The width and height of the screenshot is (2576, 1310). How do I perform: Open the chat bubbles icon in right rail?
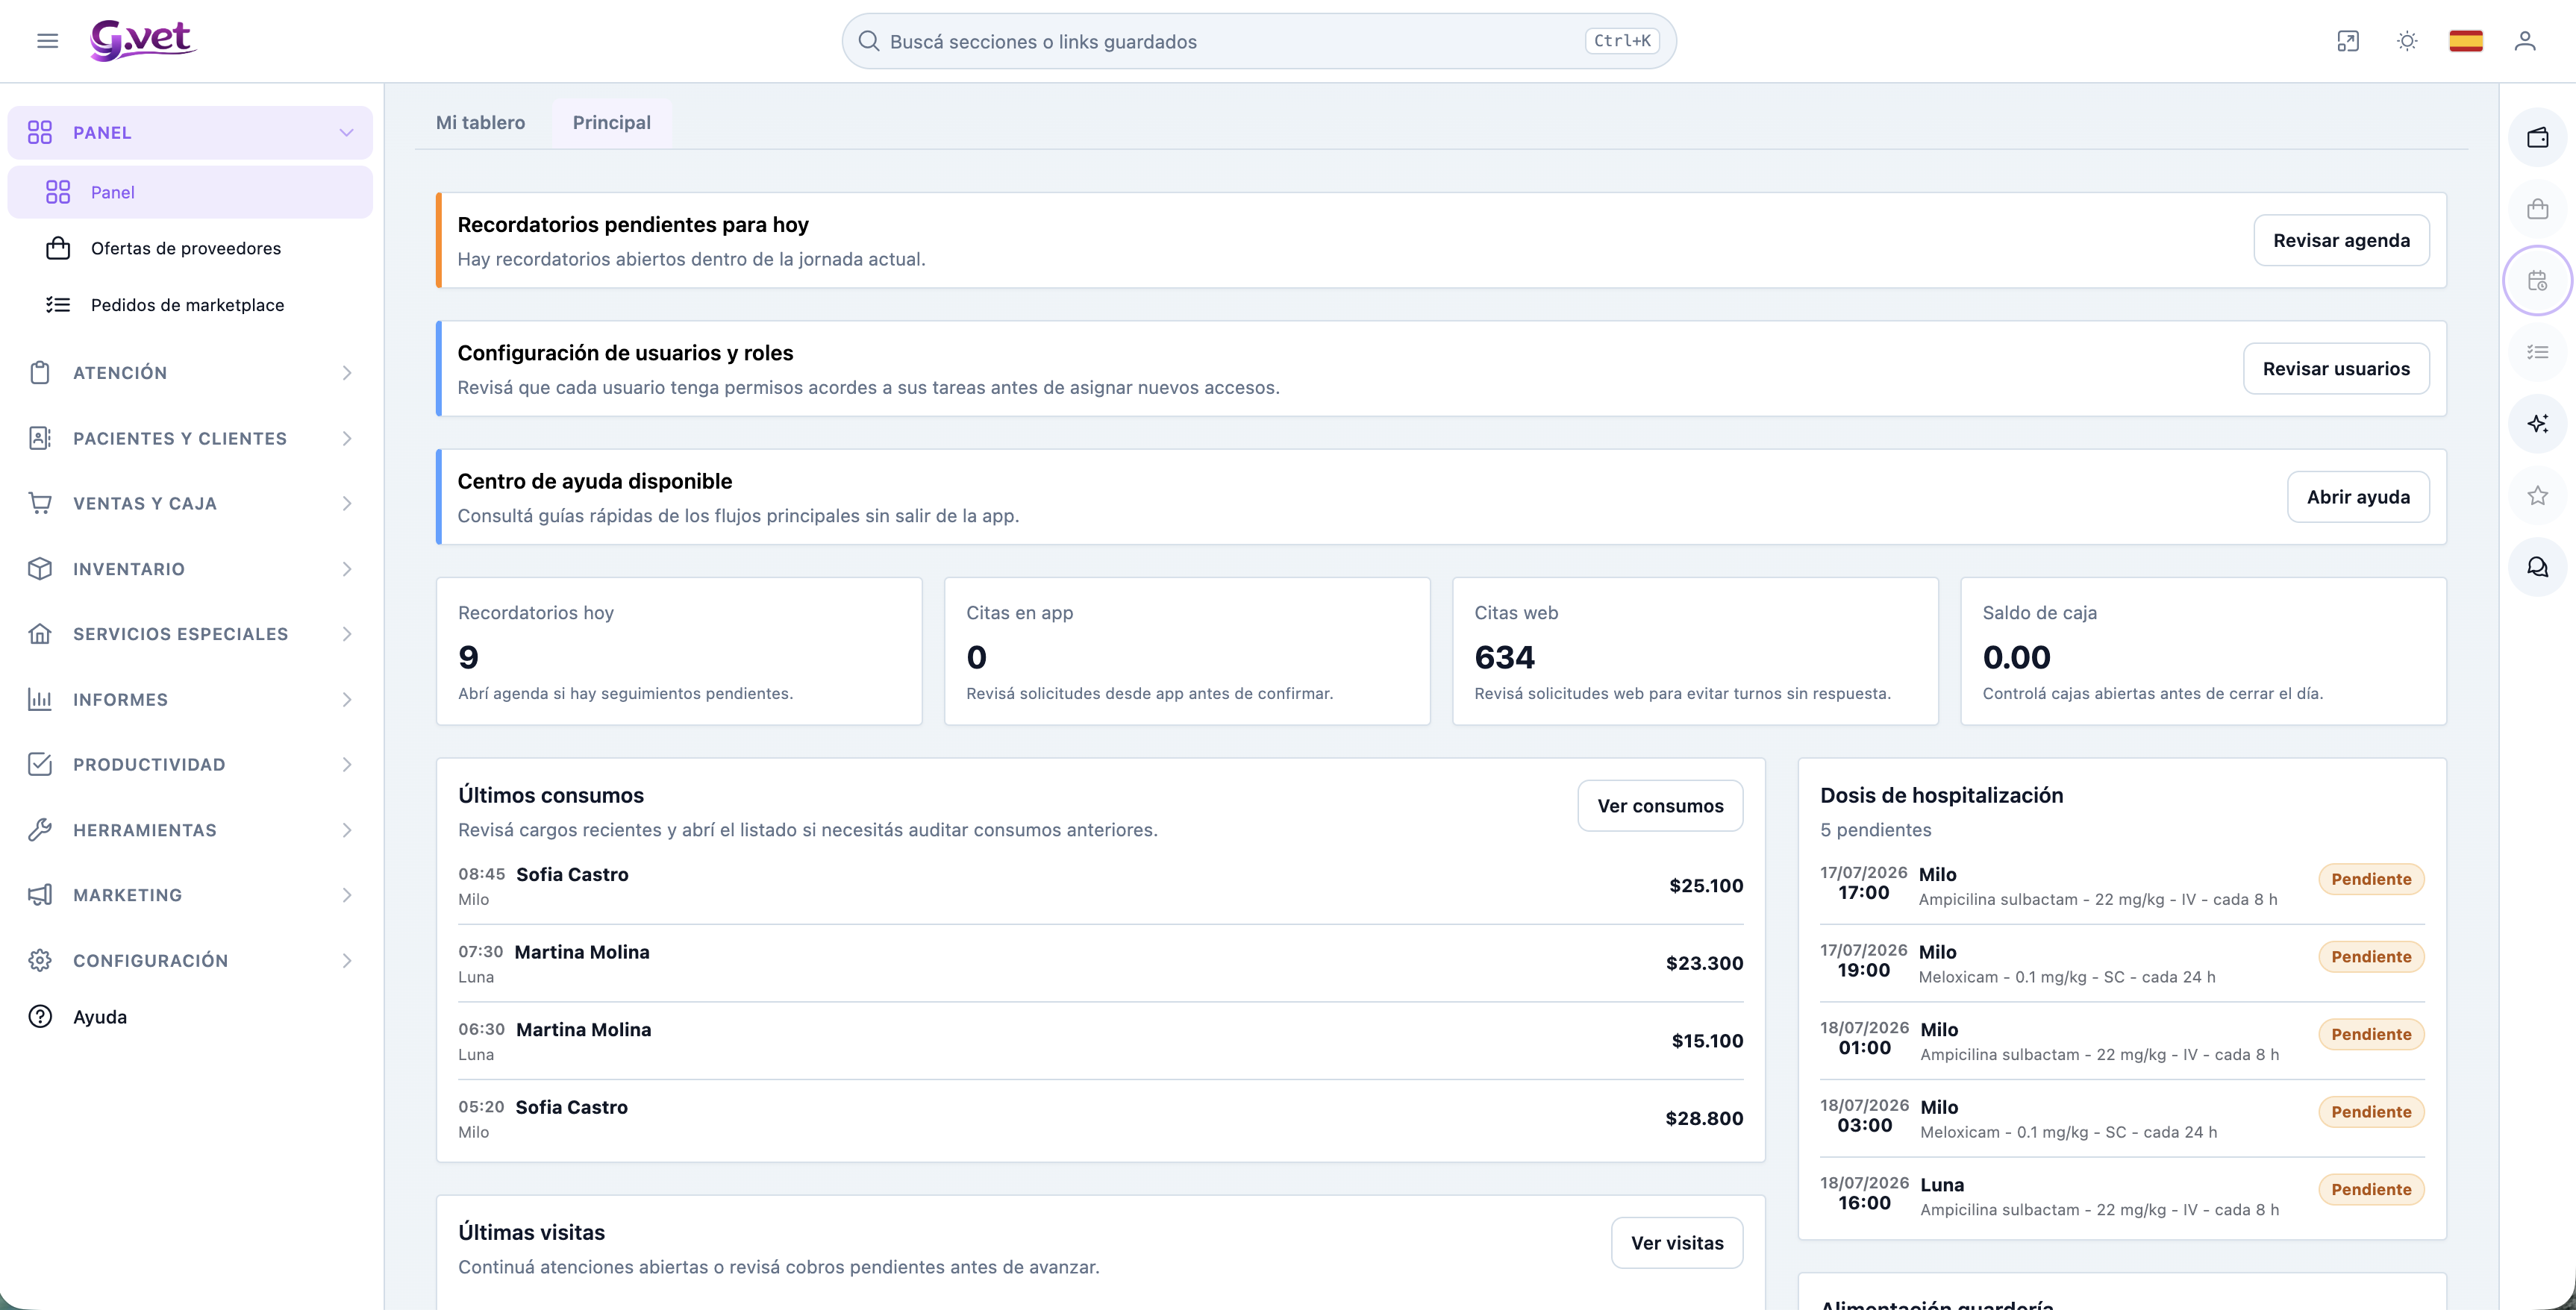coord(2538,567)
